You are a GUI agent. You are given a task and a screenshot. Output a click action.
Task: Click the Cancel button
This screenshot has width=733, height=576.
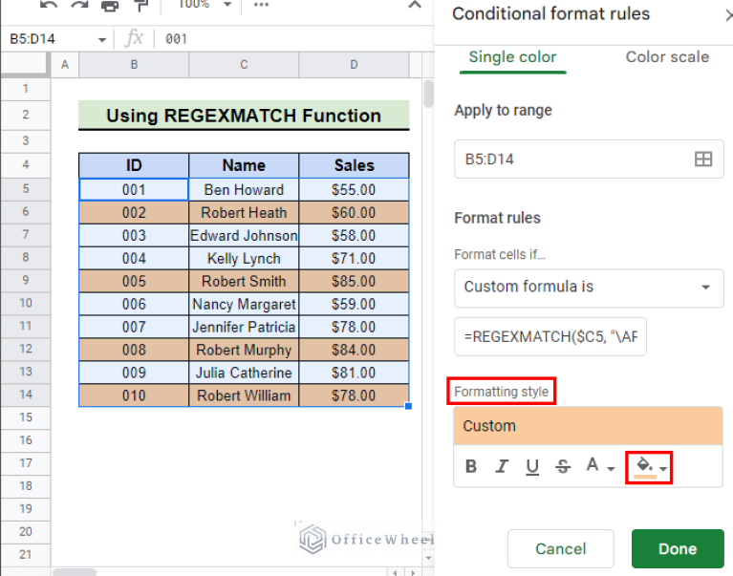(560, 549)
